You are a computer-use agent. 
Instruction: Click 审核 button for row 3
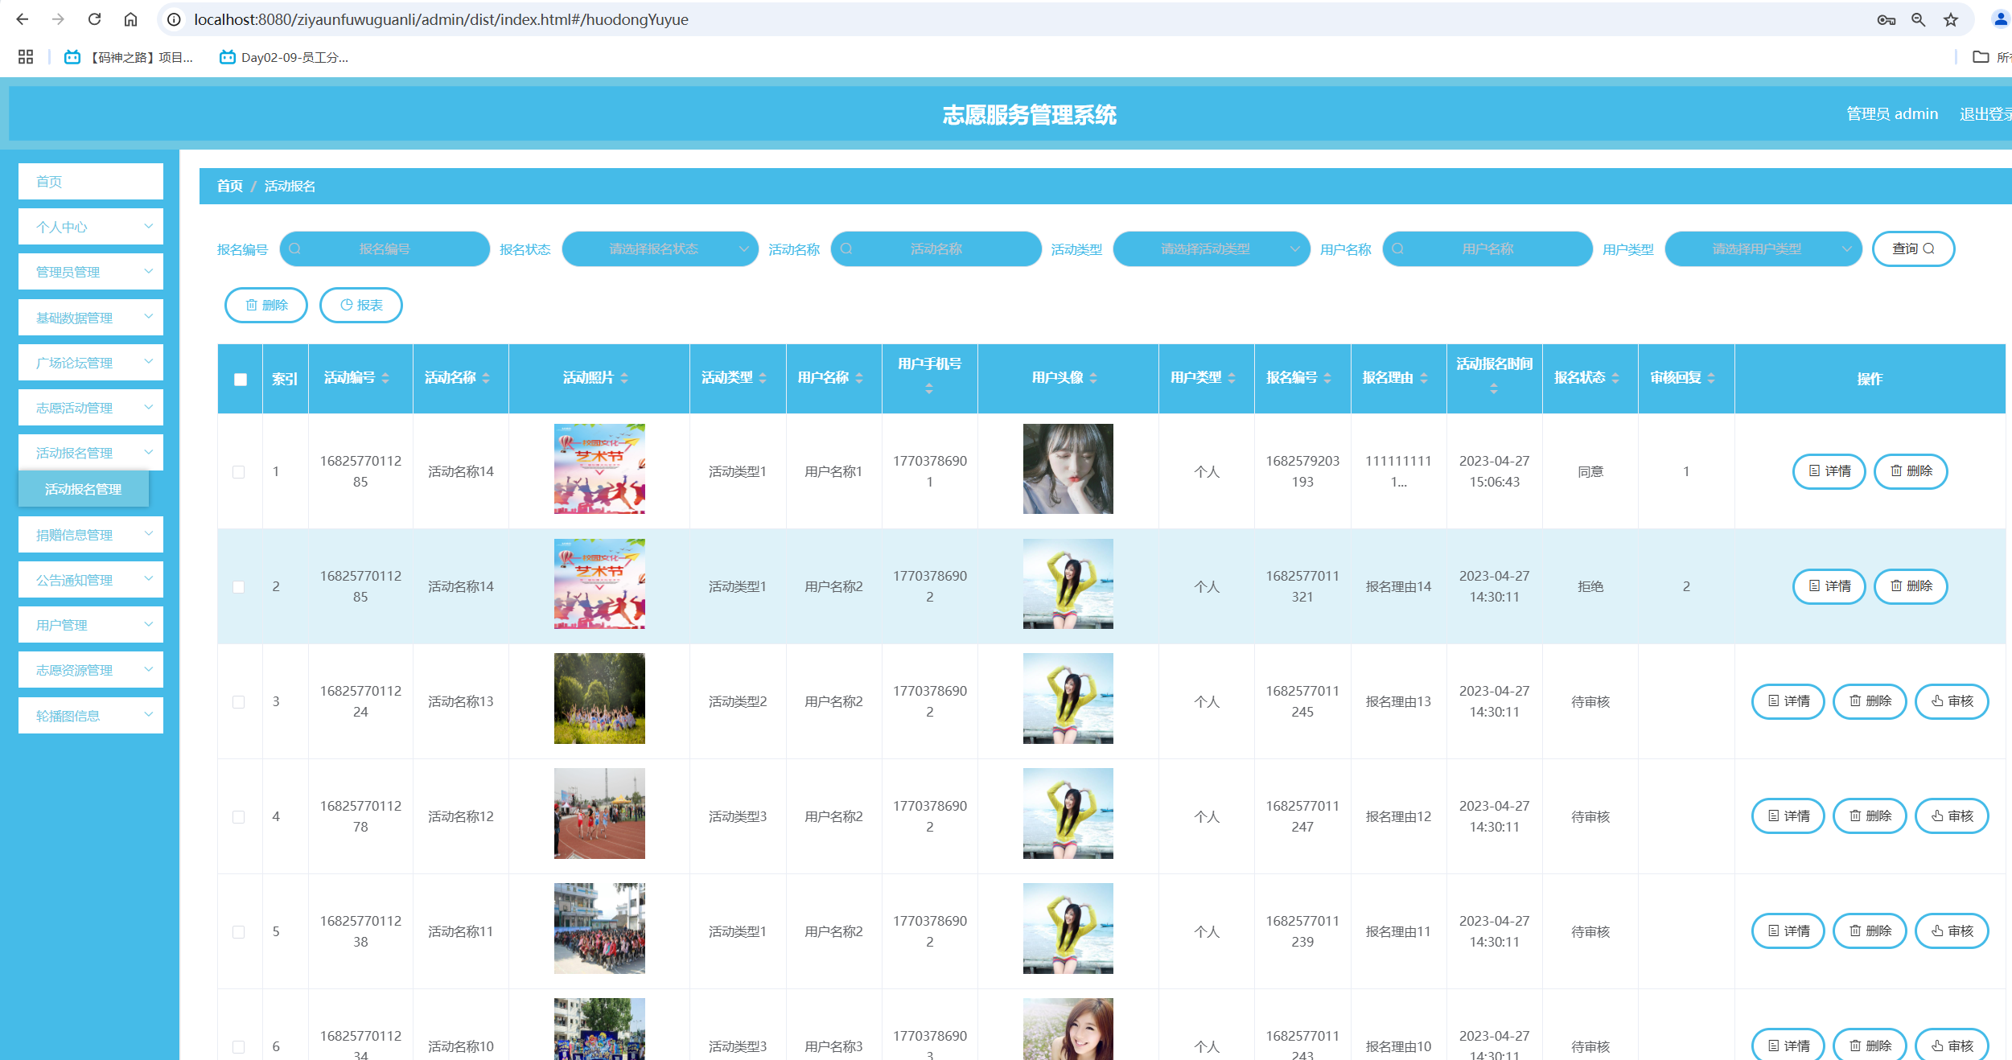click(x=1952, y=701)
